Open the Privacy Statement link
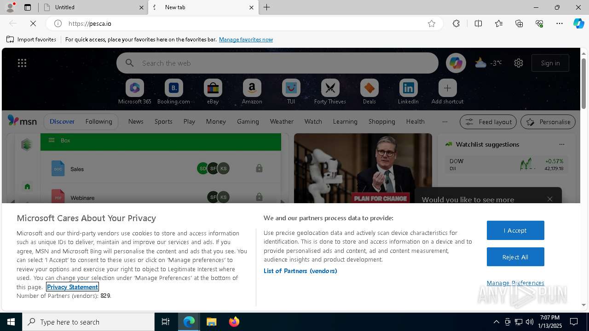Viewport: 589px width, 331px height. pyautogui.click(x=72, y=287)
